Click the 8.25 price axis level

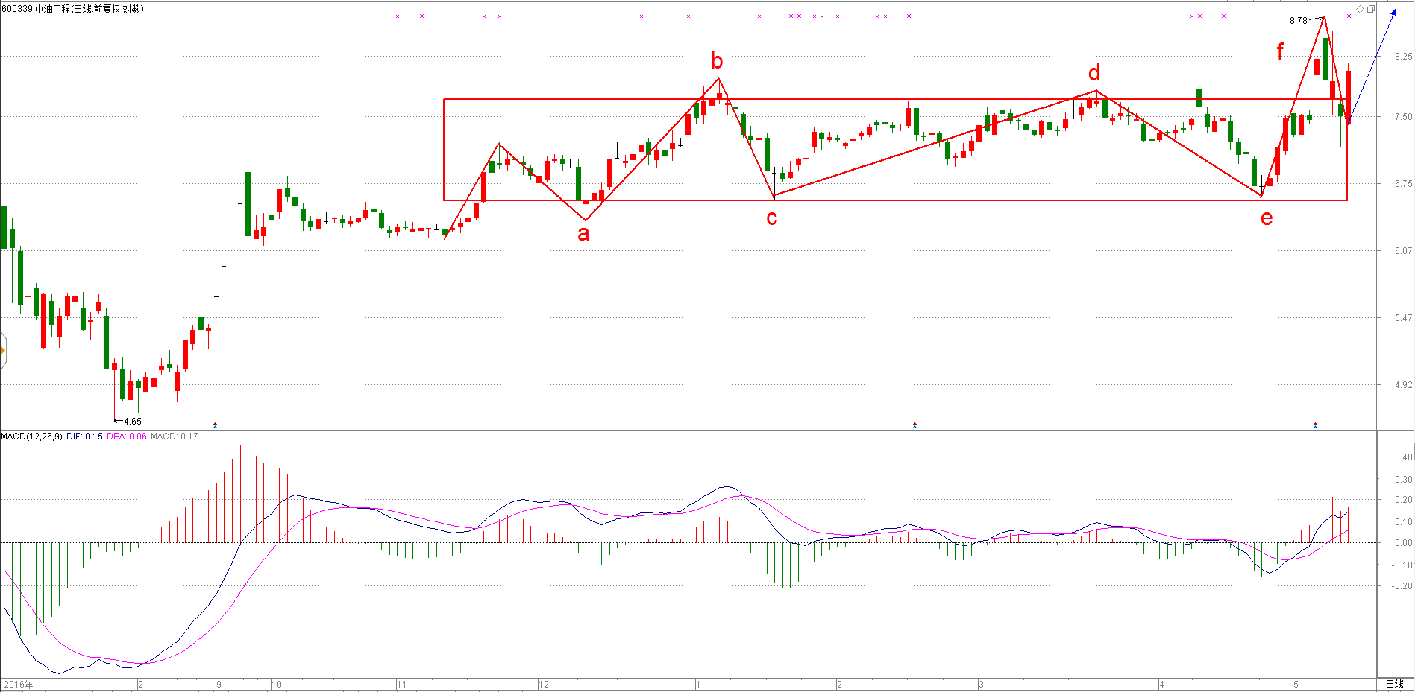pyautogui.click(x=1402, y=57)
